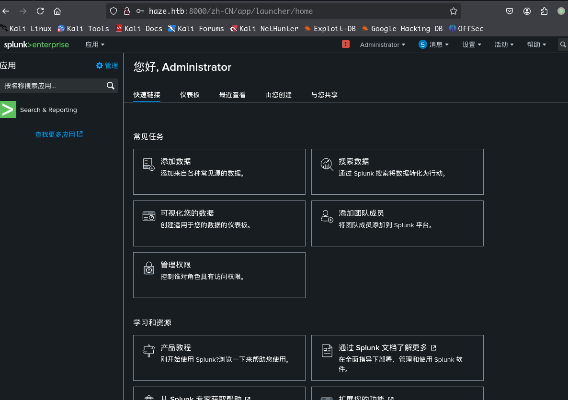Bookmark this page with the star icon
The image size is (568, 400).
coord(453,11)
